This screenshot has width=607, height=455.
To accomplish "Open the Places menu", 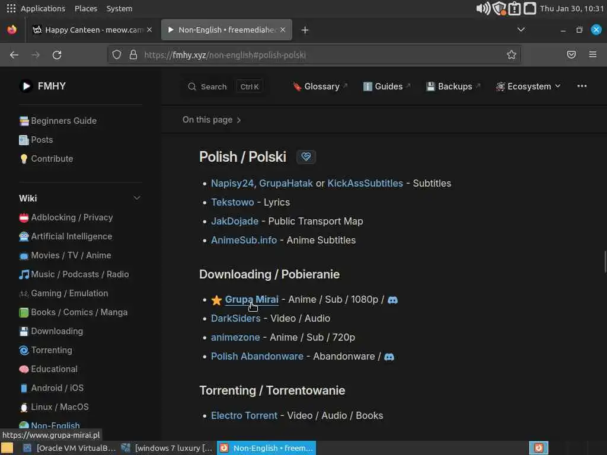I will pos(86,8).
